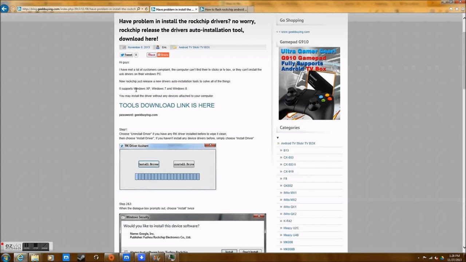Click the author person icon beside Eric
The height and width of the screenshot is (262, 466).
pos(158,47)
